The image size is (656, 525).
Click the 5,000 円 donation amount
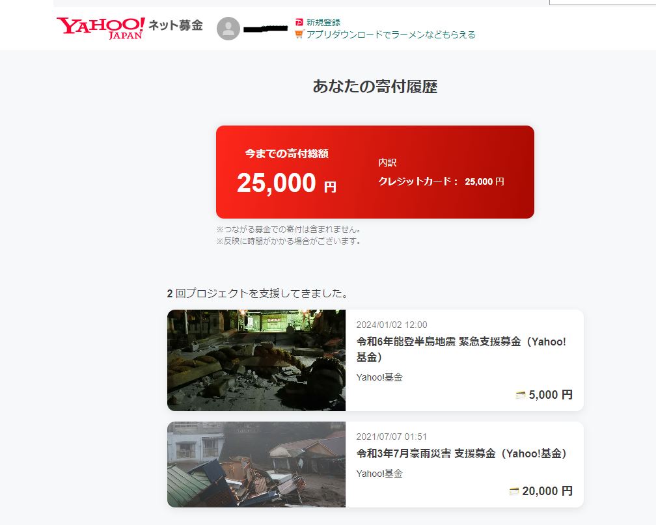(551, 395)
